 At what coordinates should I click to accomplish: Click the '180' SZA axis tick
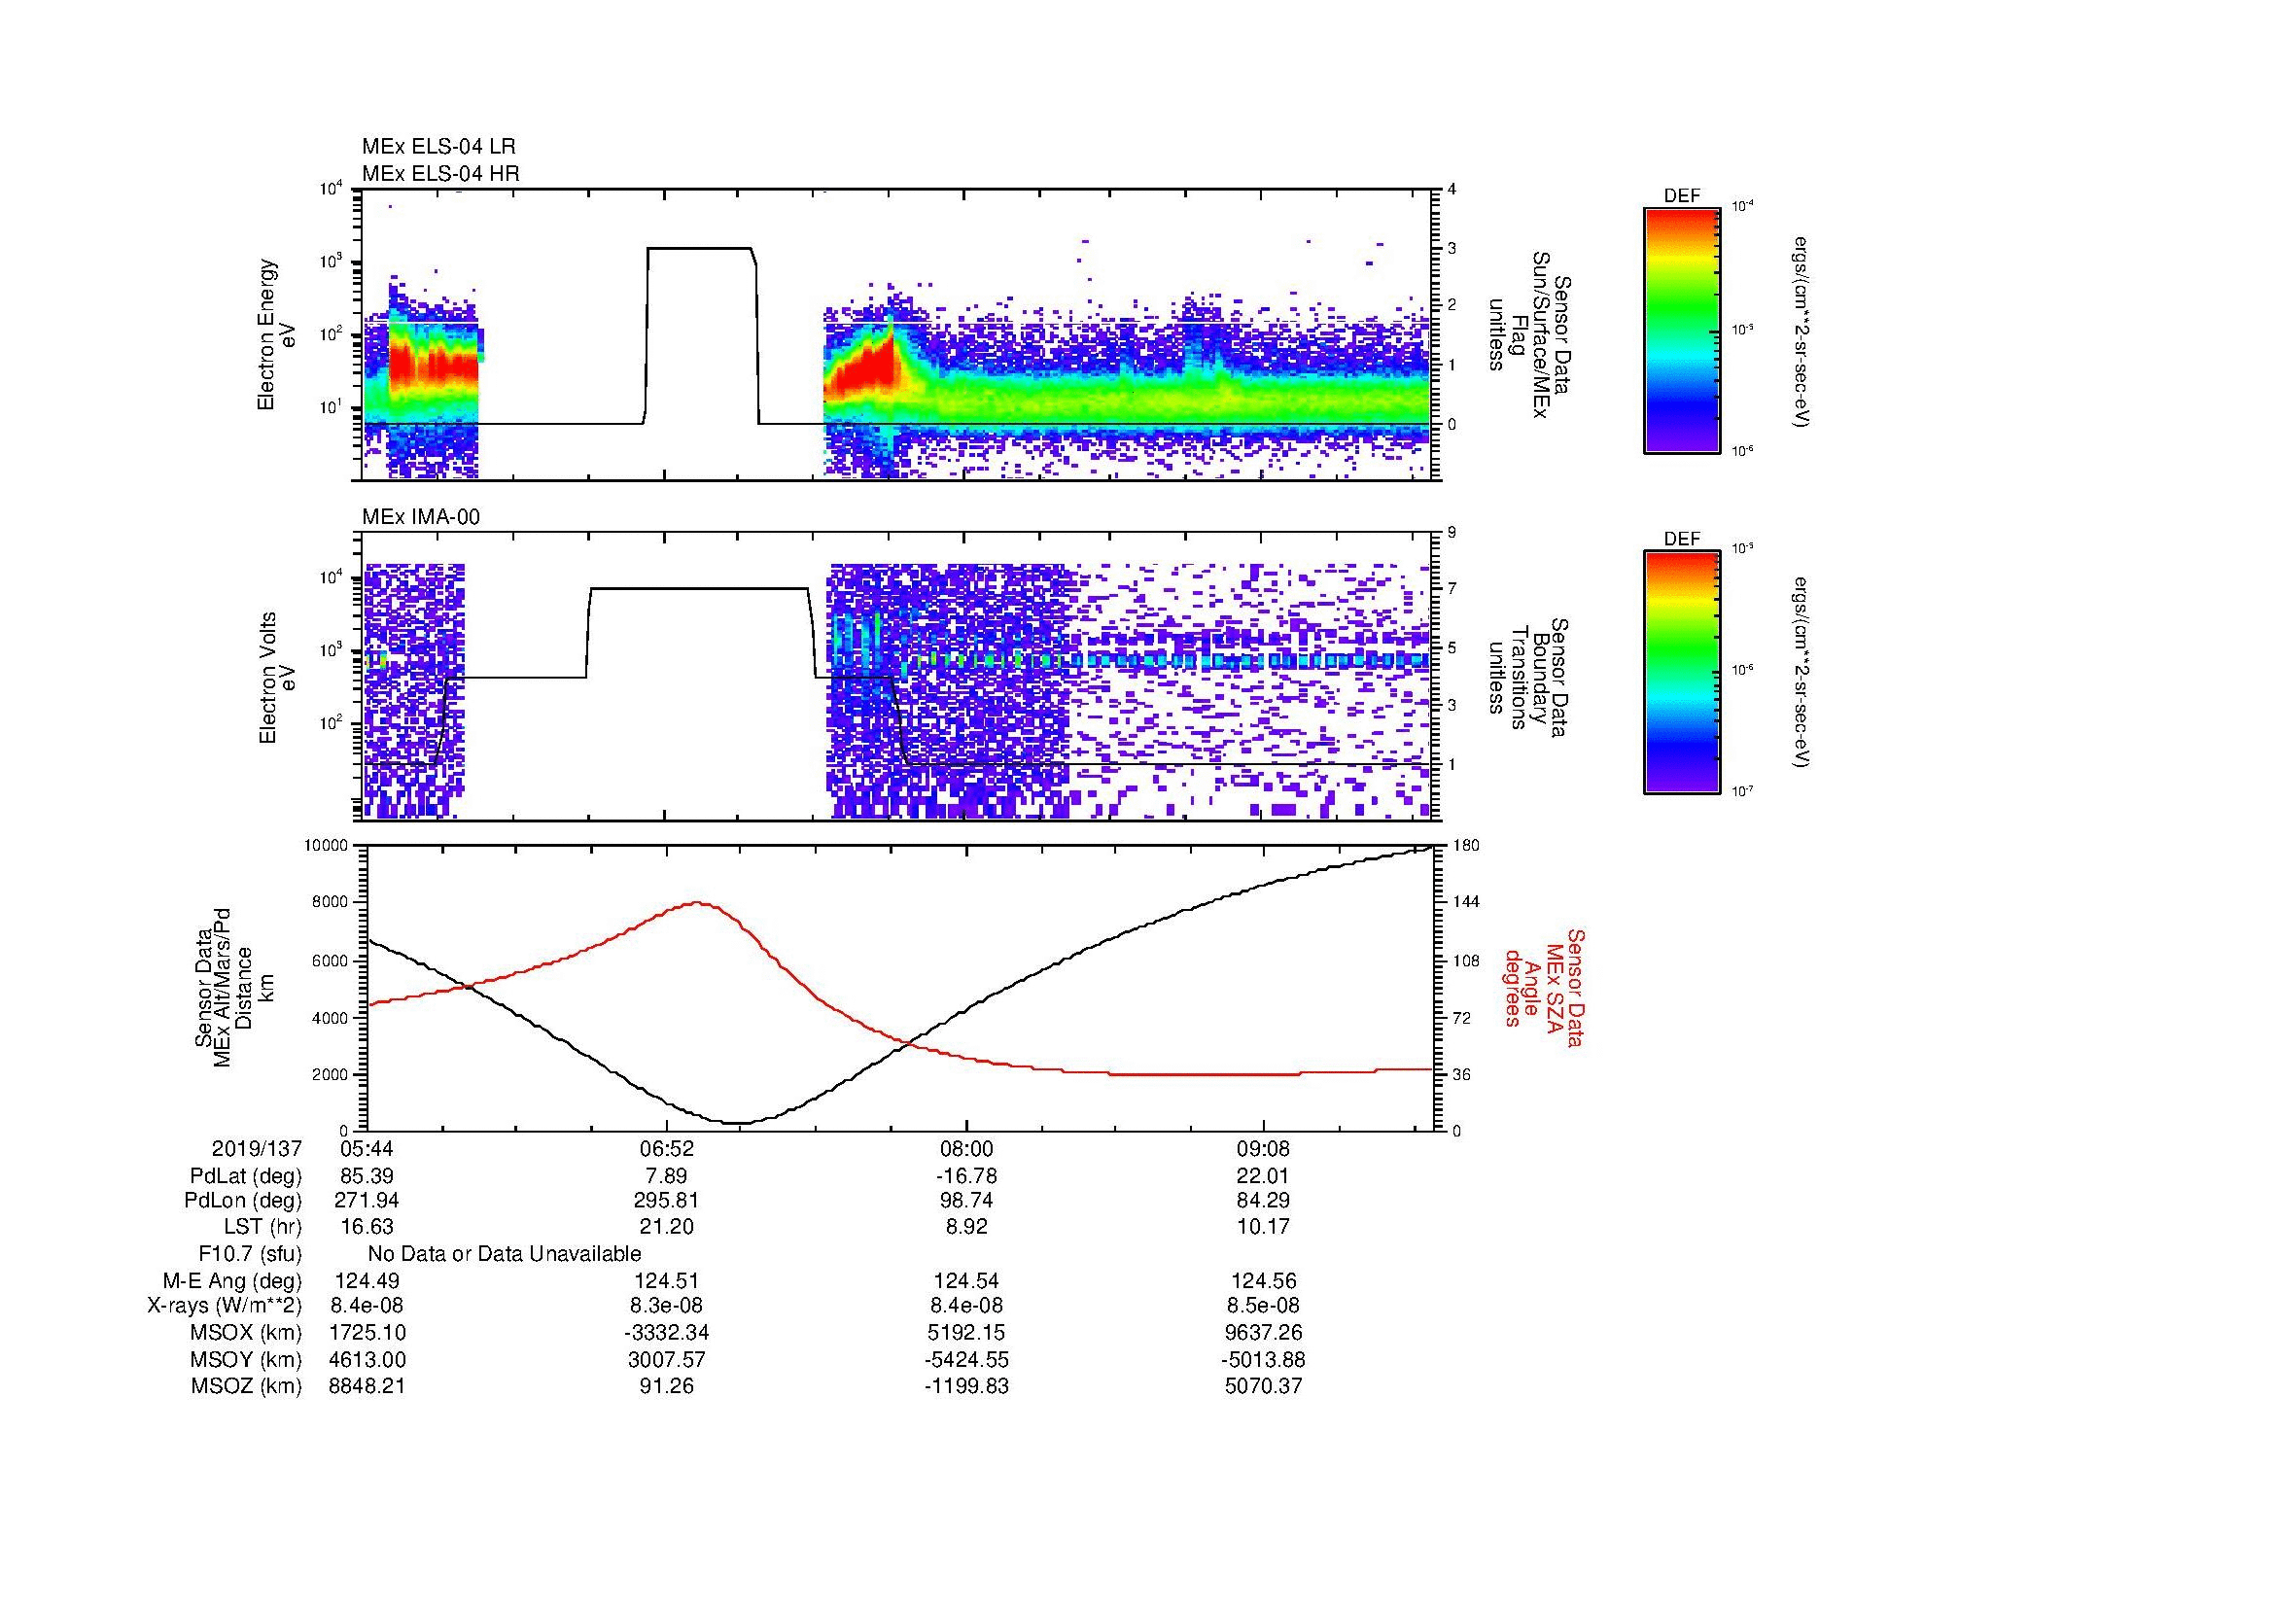coord(1465,846)
